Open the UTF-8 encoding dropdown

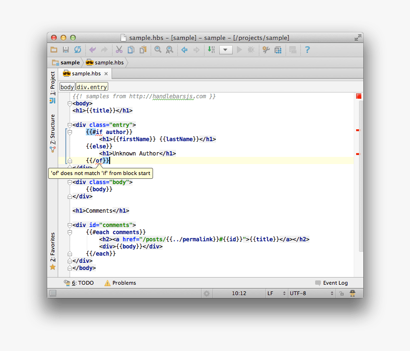click(x=310, y=293)
